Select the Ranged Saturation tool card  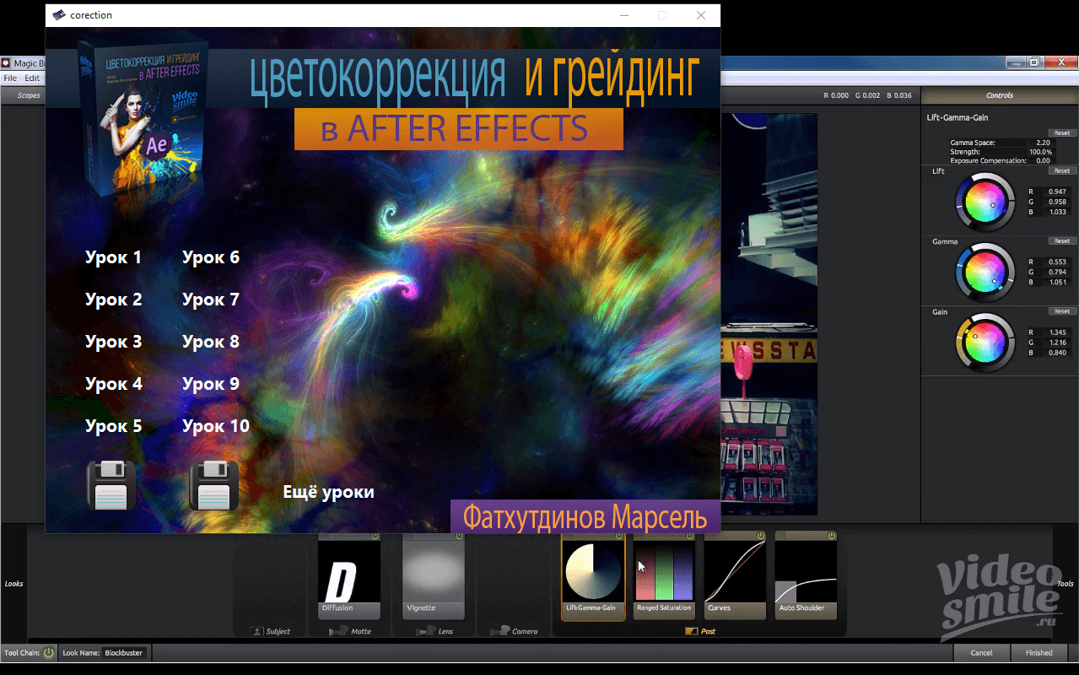[664, 575]
